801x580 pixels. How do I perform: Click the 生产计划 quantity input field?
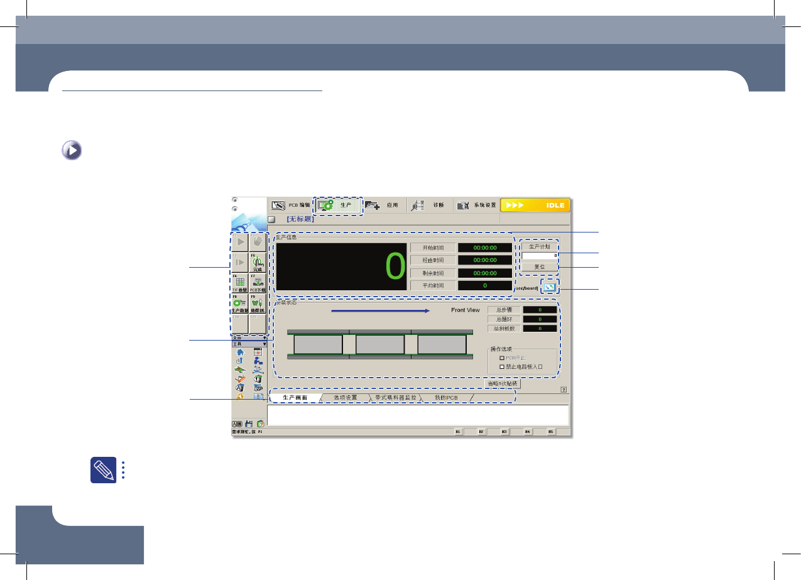pyautogui.click(x=540, y=256)
